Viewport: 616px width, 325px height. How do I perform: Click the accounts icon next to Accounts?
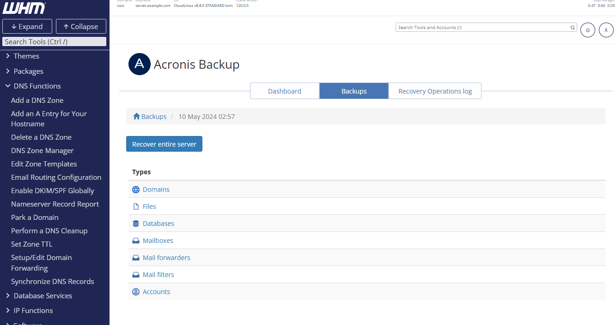(135, 291)
